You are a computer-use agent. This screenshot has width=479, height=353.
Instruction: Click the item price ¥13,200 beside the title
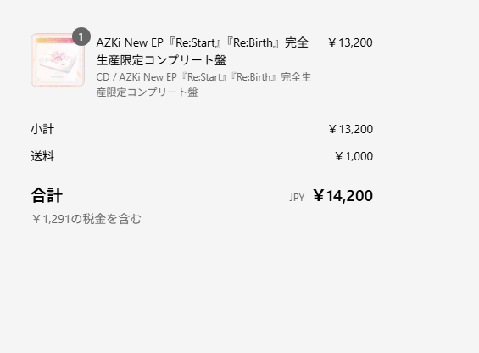click(x=350, y=42)
